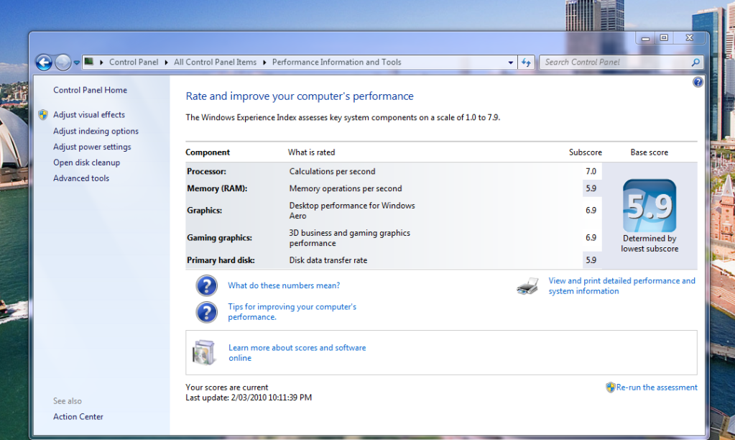Maximize the Control Panel window
Screen dimensions: 735x440
tap(664, 38)
